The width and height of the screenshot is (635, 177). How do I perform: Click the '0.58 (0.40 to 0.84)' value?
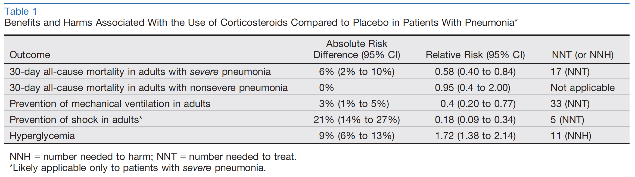click(475, 72)
